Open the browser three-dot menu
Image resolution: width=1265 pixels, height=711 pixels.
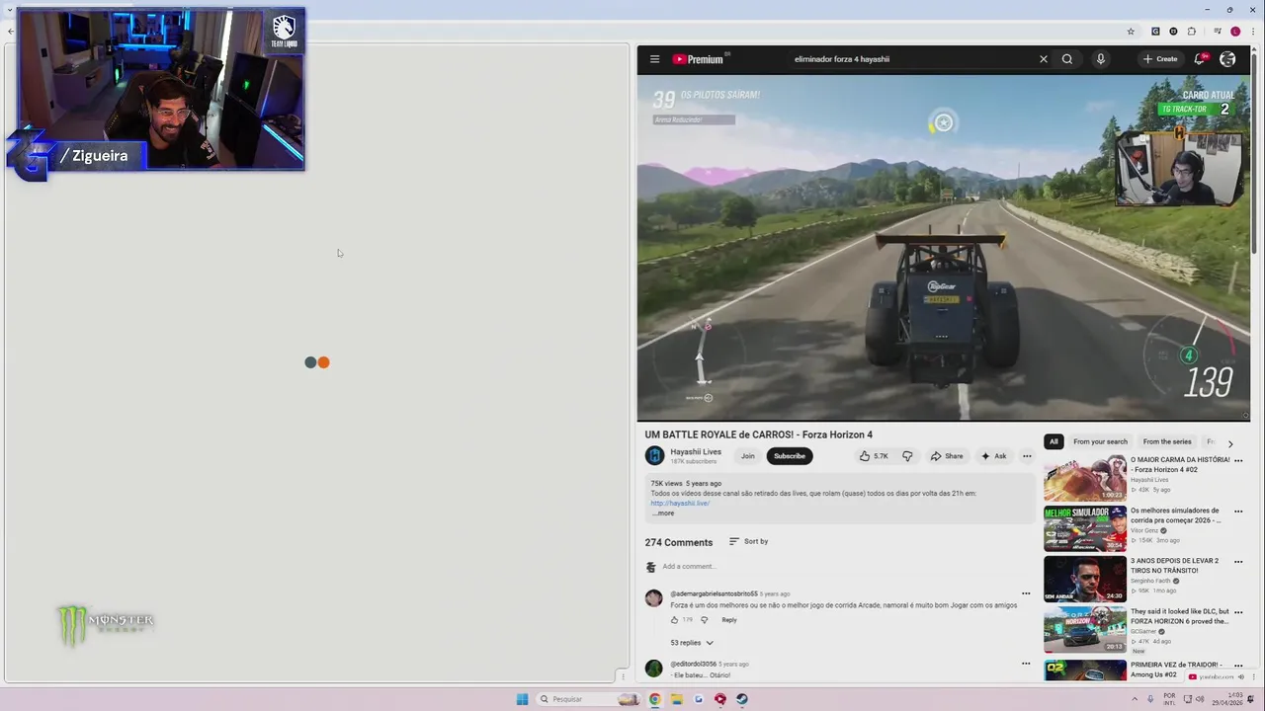[x=1251, y=31]
